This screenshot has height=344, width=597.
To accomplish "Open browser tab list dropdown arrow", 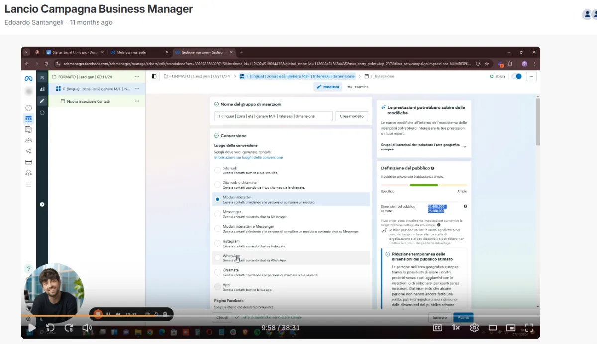I will [26, 52].
